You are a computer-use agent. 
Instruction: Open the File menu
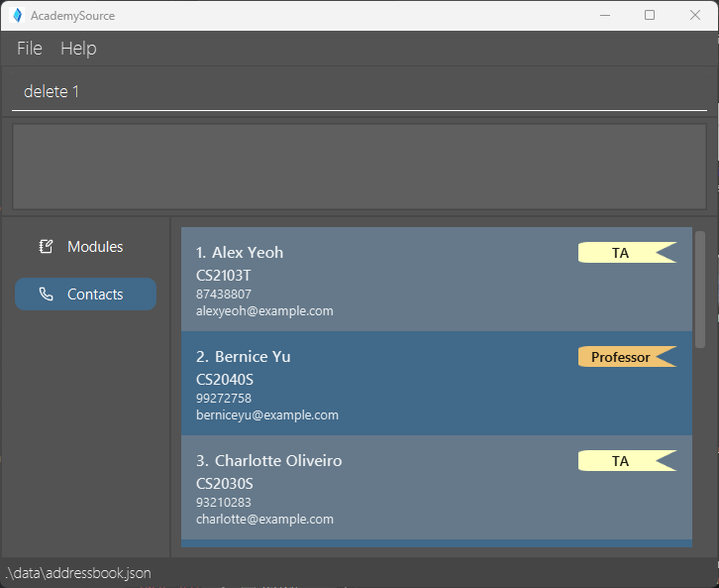(30, 49)
